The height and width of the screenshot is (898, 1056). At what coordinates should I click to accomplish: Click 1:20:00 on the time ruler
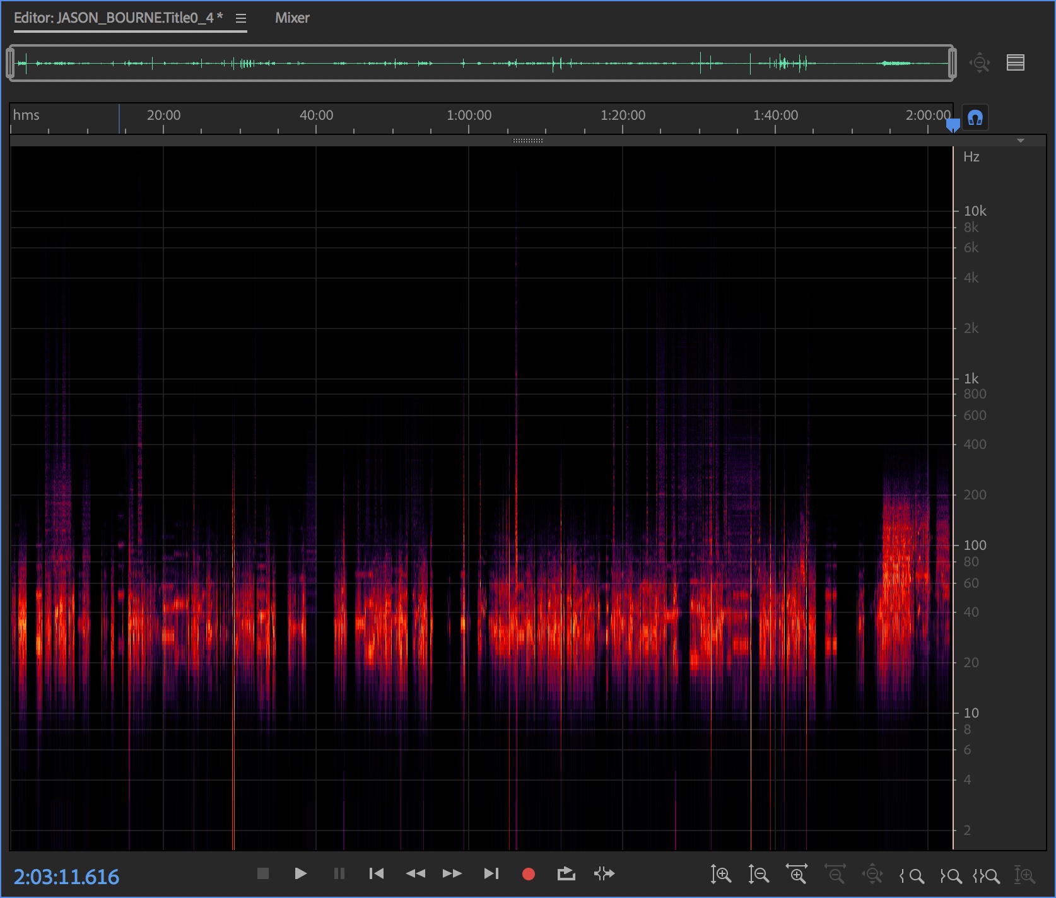click(x=623, y=115)
